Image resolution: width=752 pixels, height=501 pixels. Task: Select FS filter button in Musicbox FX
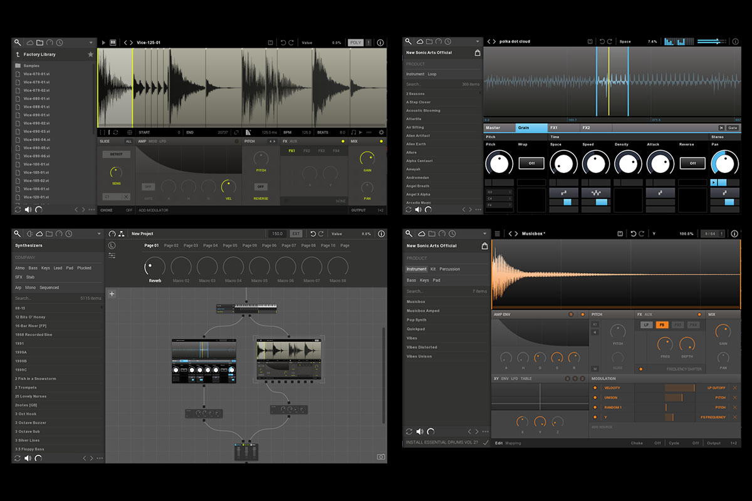(x=662, y=325)
